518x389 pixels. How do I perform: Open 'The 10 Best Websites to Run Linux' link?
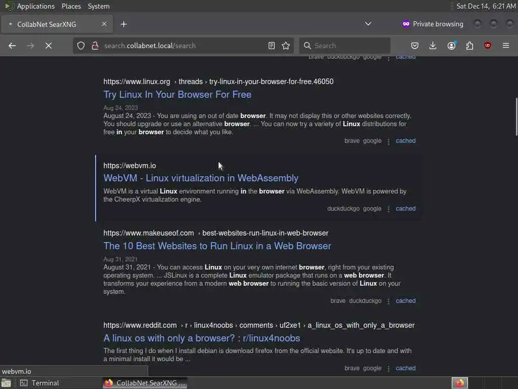click(x=217, y=246)
